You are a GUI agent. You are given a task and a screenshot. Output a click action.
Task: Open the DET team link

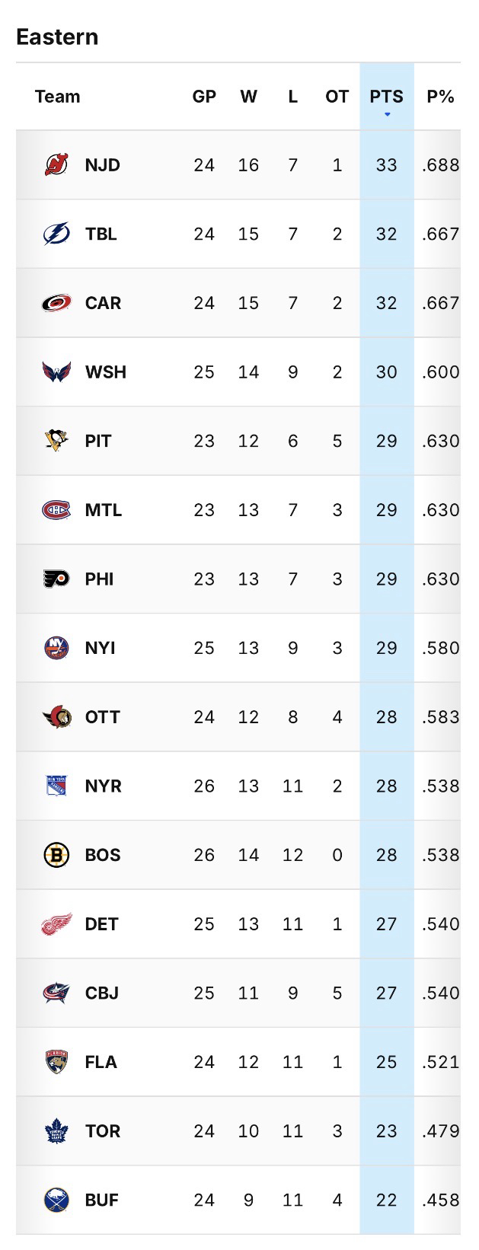[101, 924]
